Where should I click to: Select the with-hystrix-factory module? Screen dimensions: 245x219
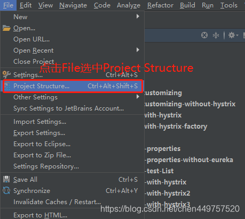pos(176,127)
